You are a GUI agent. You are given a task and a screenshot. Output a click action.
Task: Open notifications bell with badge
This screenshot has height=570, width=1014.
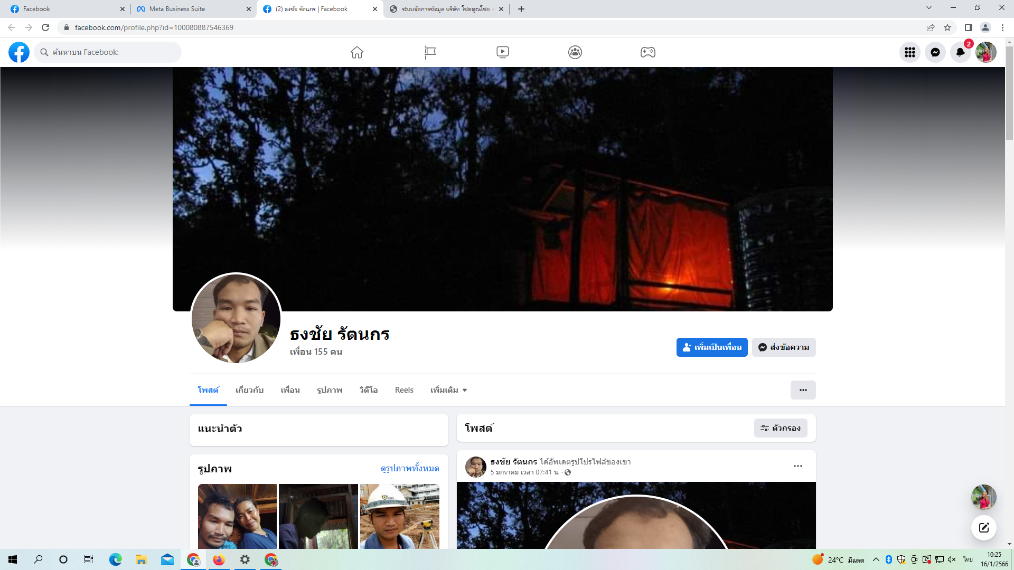click(960, 52)
